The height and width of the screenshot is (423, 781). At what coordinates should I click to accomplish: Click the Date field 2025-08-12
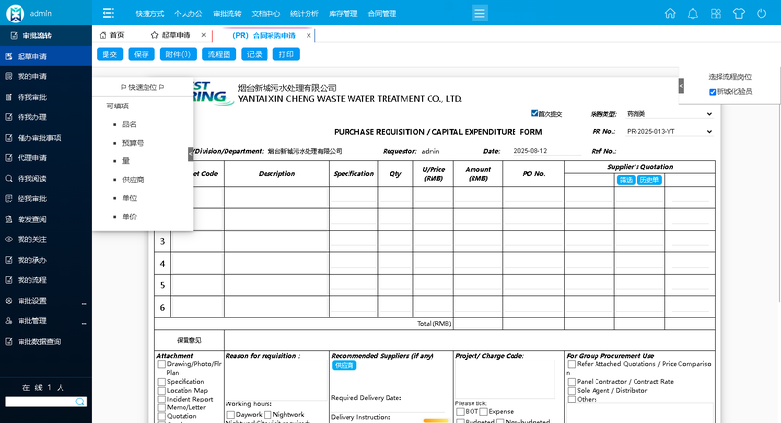point(547,151)
